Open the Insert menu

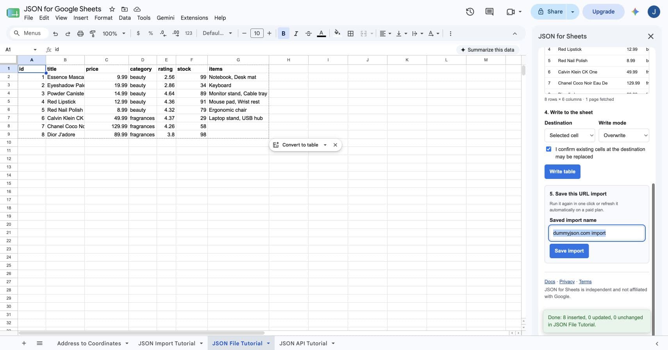tap(81, 18)
